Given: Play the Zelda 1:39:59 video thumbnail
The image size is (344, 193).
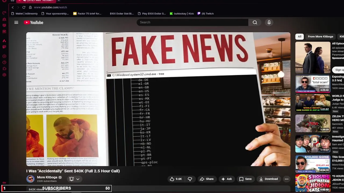Looking at the screenshot, I should pyautogui.click(x=313, y=123).
